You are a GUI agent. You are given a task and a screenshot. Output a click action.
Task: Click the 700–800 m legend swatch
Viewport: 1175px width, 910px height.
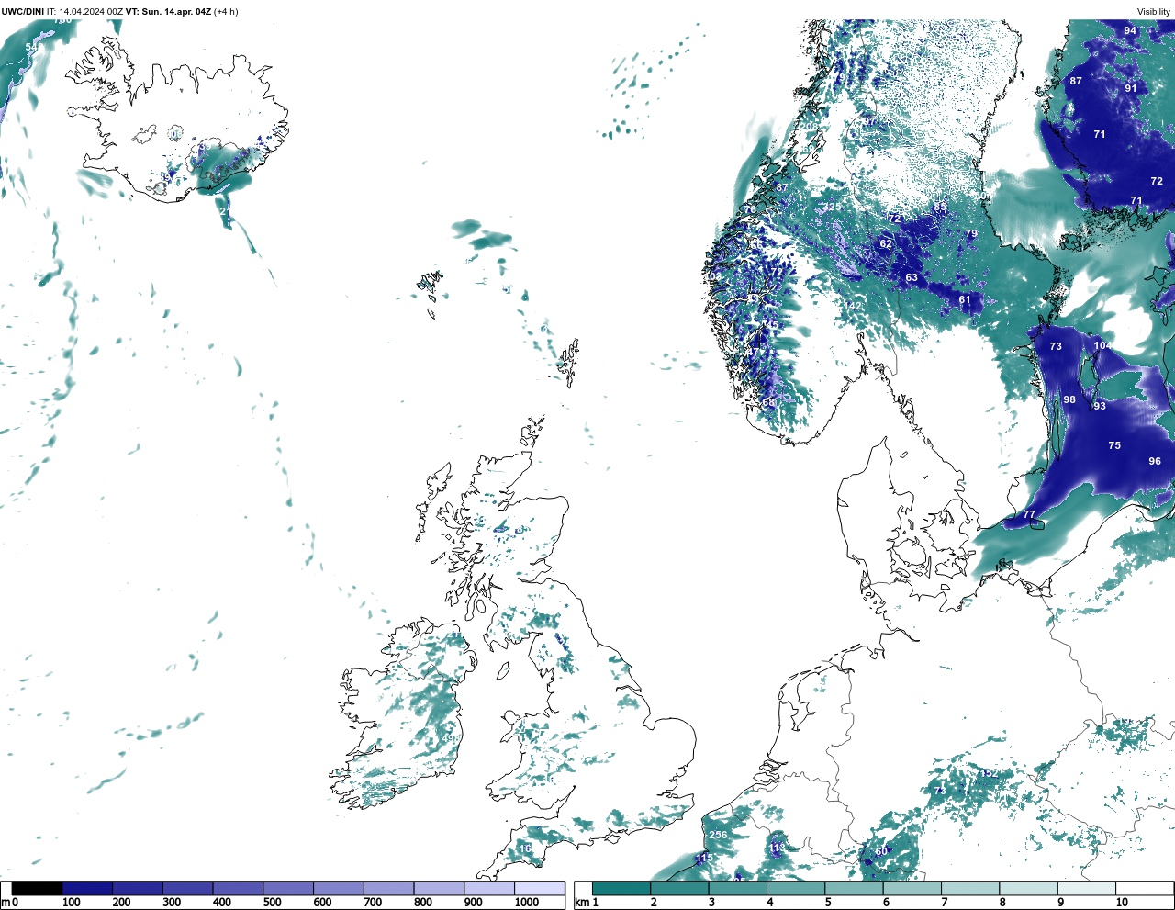(388, 888)
